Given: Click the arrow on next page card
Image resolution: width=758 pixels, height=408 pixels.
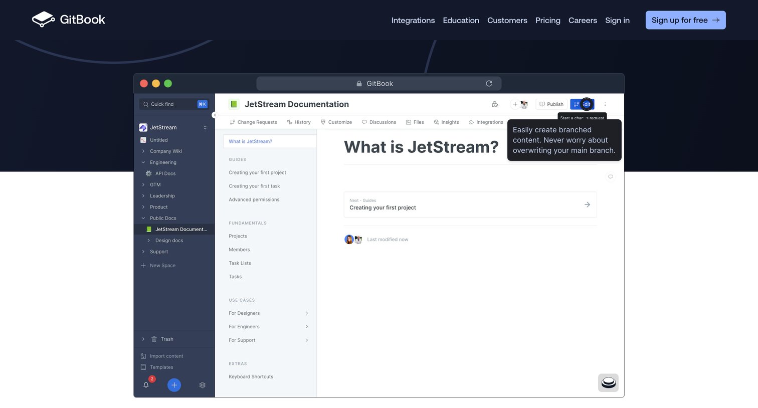Looking at the screenshot, I should (x=587, y=205).
